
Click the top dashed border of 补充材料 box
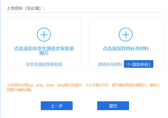click(126, 17)
